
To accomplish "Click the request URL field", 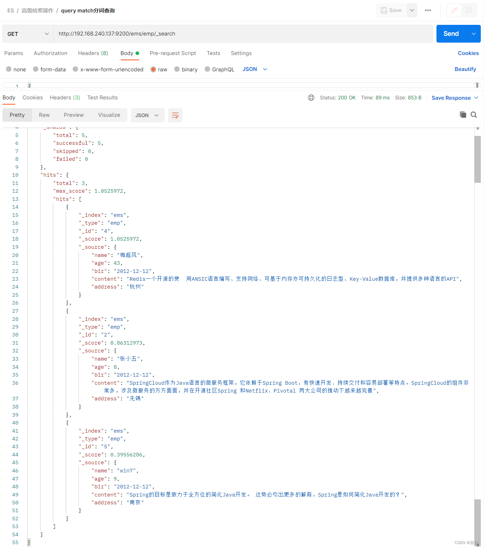I will 243,34.
